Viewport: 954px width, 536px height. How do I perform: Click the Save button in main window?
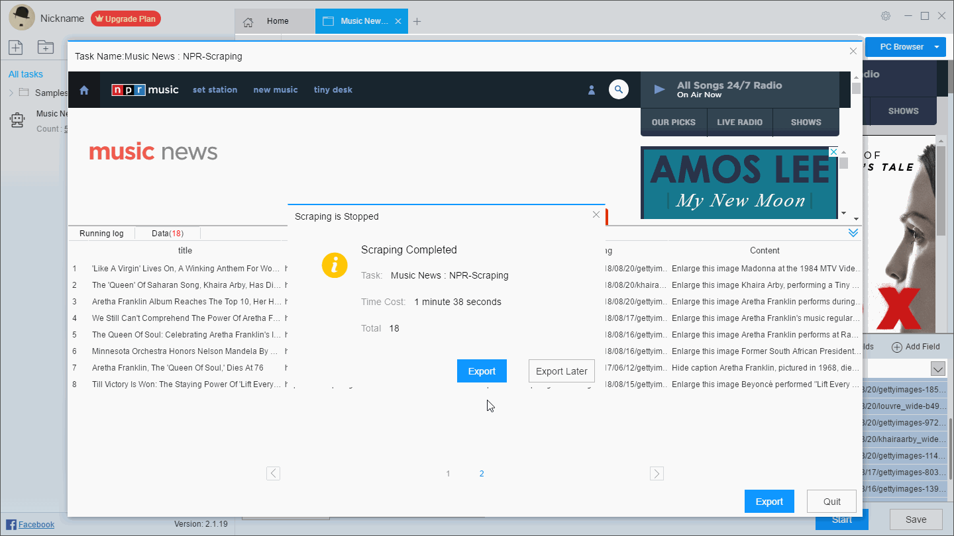click(x=916, y=519)
